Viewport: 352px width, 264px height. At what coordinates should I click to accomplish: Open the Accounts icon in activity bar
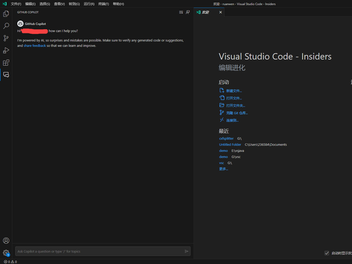click(x=6, y=241)
